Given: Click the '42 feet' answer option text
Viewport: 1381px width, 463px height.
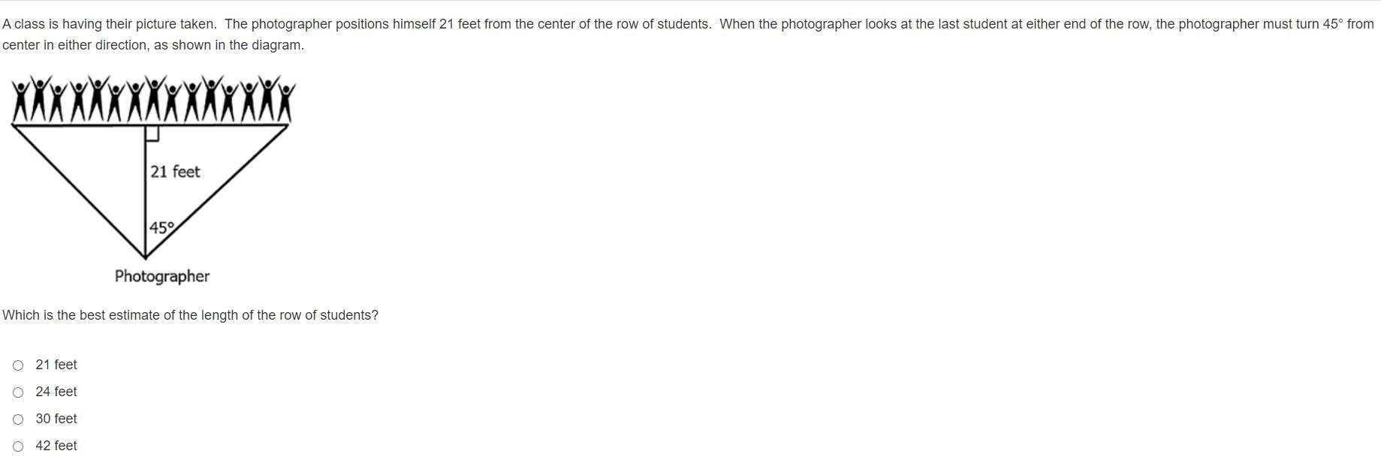Looking at the screenshot, I should click(56, 446).
